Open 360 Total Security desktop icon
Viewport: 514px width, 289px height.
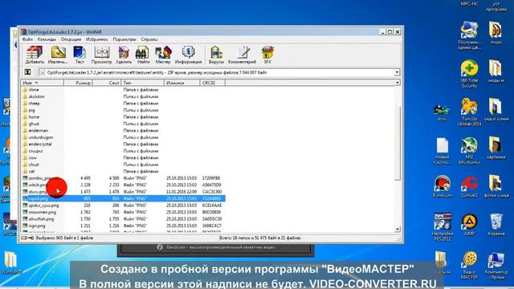pos(469,74)
